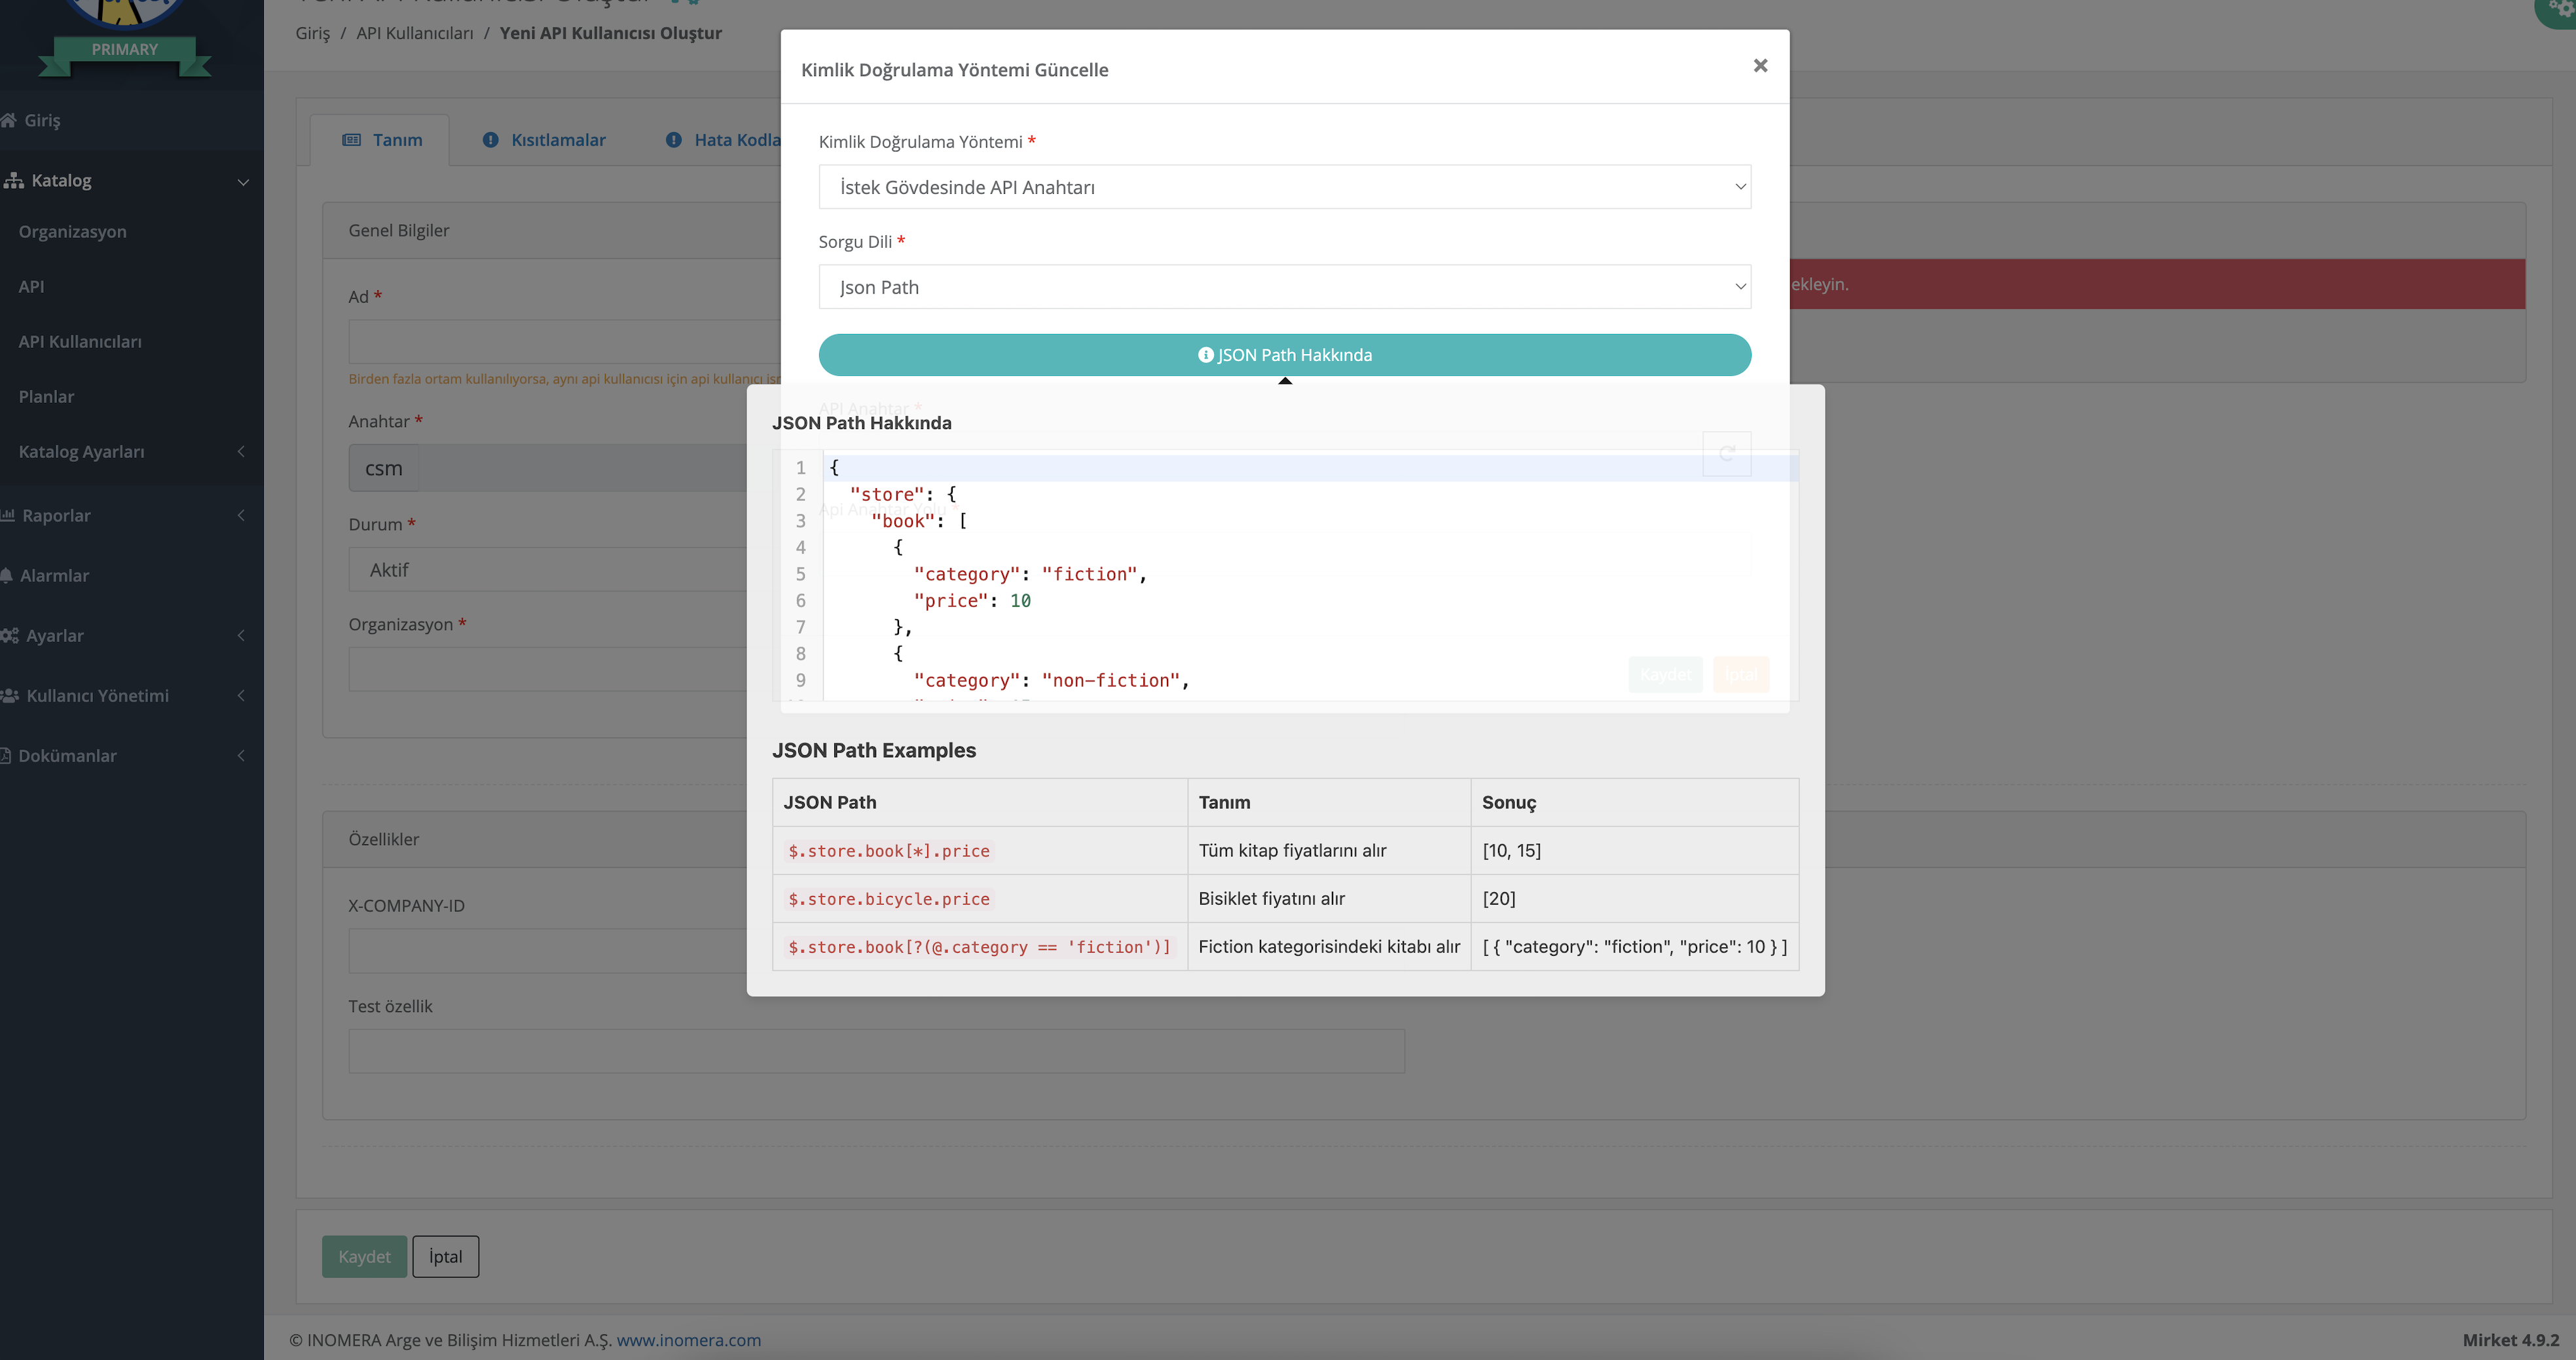Screen dimensions: 2576x1360
Task: Click the Test özellik input field
Action: (876, 1052)
